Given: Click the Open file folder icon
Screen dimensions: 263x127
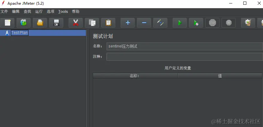Looking at the screenshot, I should pos(40,23).
